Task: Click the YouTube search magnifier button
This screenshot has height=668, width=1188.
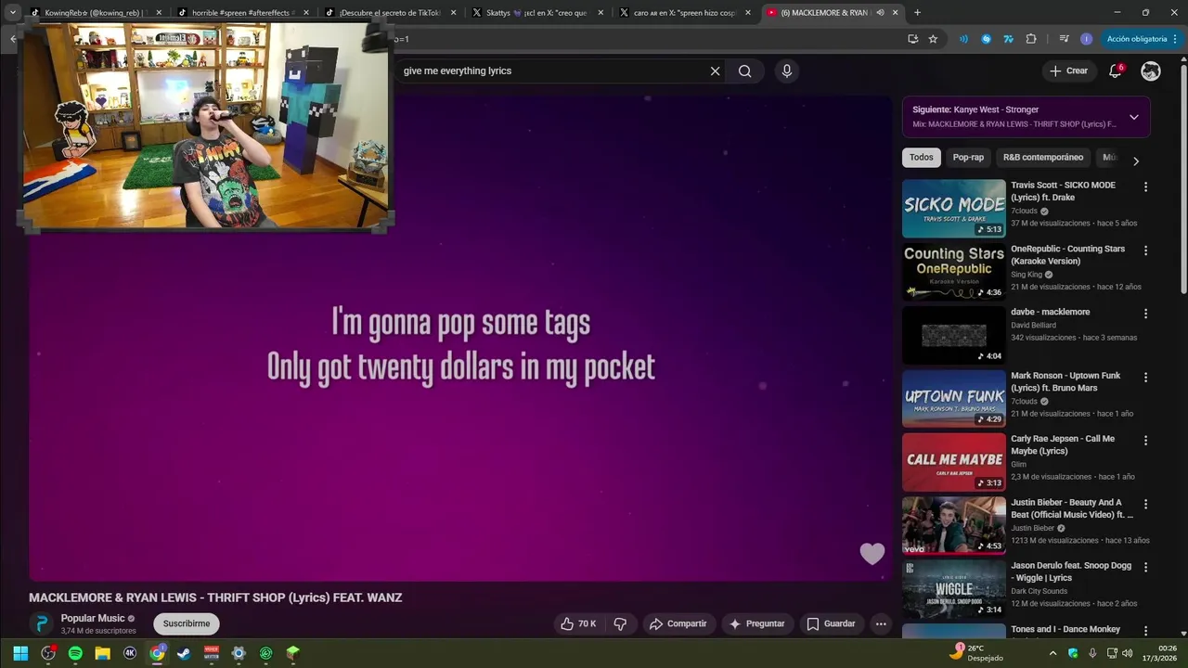Action: (744, 71)
